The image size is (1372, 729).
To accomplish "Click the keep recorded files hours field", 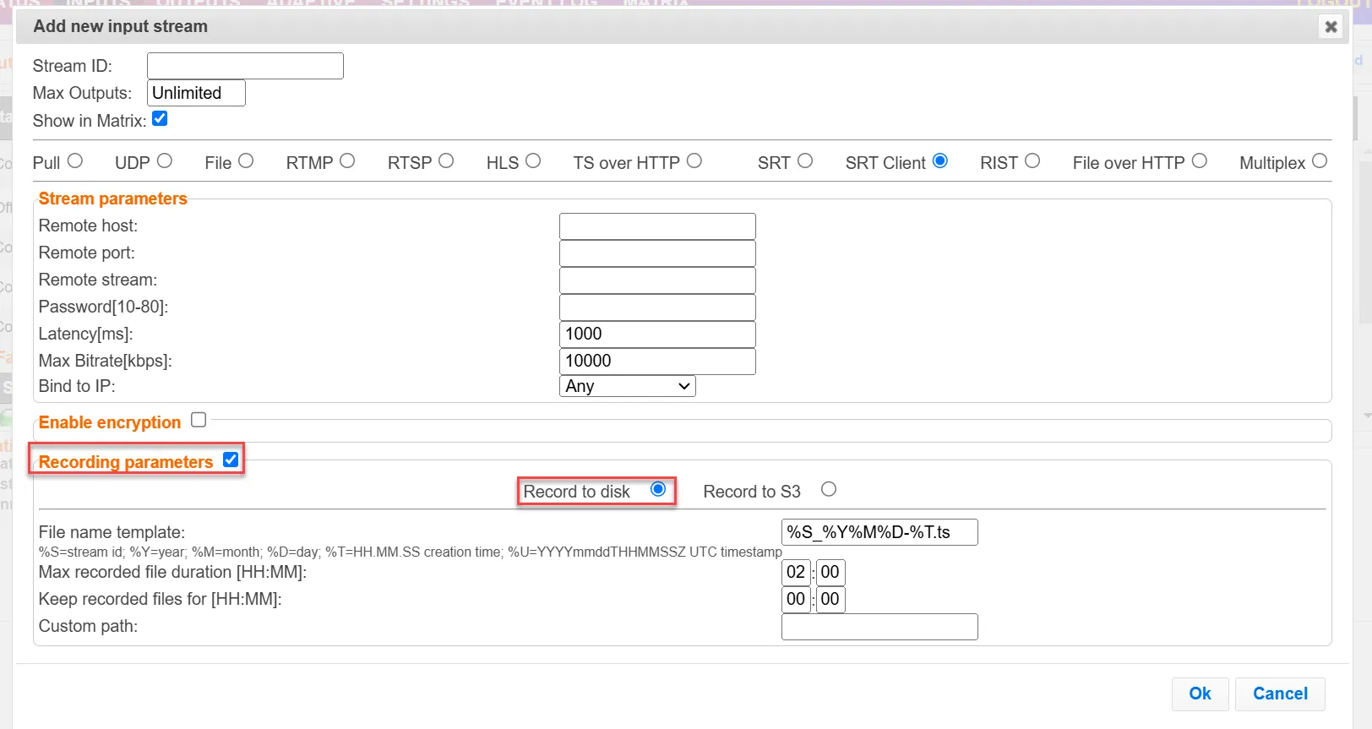I will 796,600.
